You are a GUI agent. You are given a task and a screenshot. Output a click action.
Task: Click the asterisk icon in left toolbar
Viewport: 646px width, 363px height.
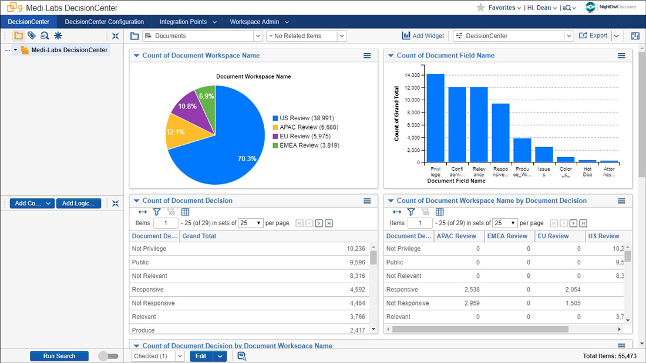coord(58,36)
